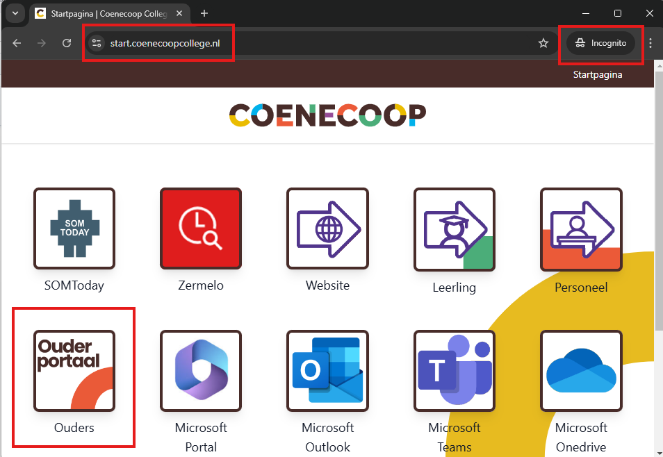Open the Website globe arrow icon
Image resolution: width=663 pixels, height=457 pixels.
pos(328,228)
